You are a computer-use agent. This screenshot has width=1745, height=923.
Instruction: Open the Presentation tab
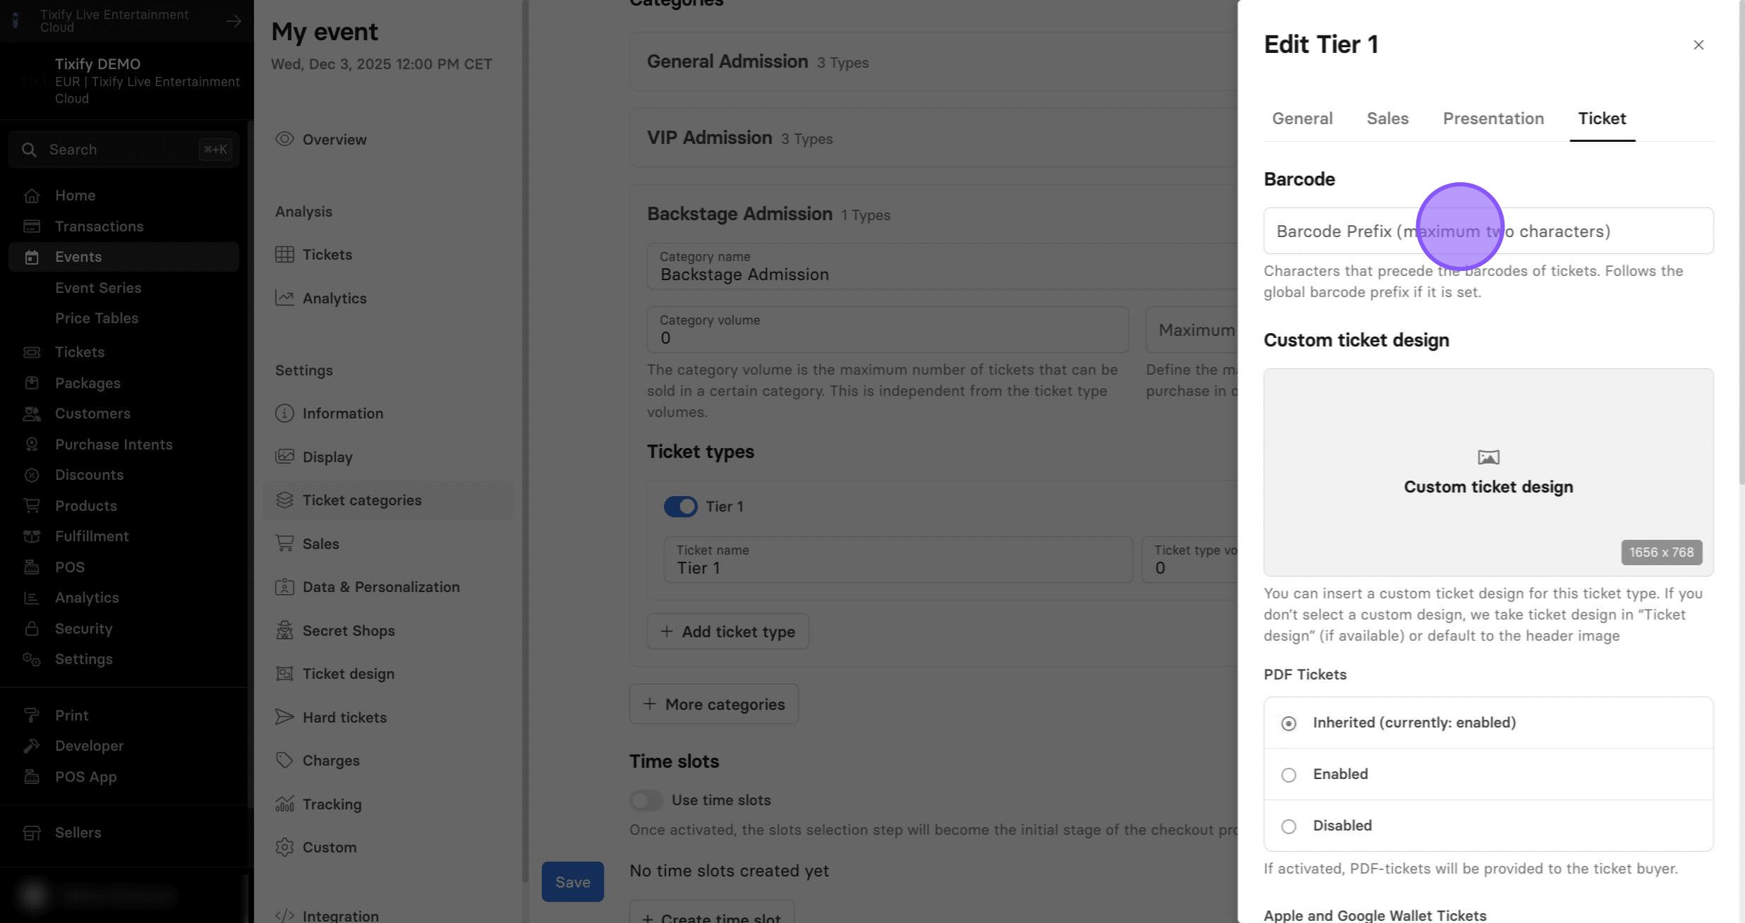pos(1493,119)
